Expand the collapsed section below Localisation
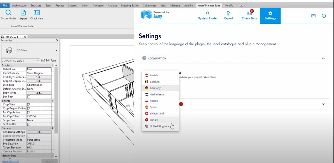 click(323, 104)
